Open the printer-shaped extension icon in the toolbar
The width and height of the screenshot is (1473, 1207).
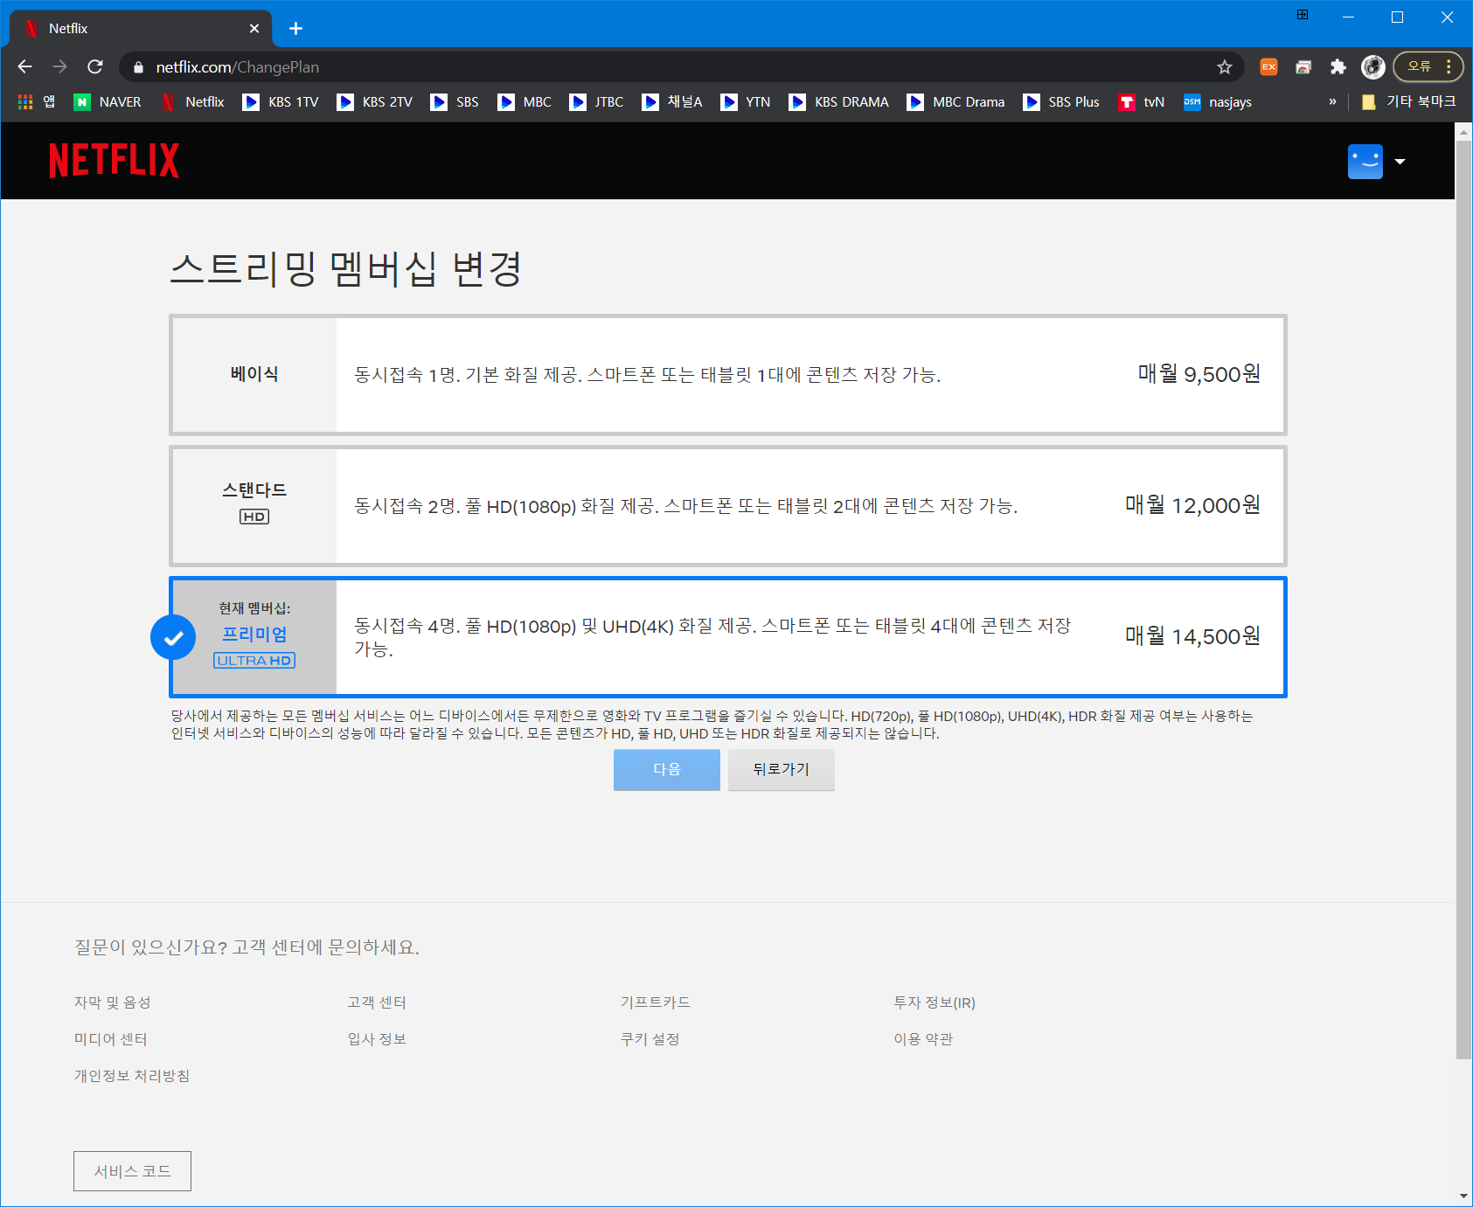(x=1303, y=66)
